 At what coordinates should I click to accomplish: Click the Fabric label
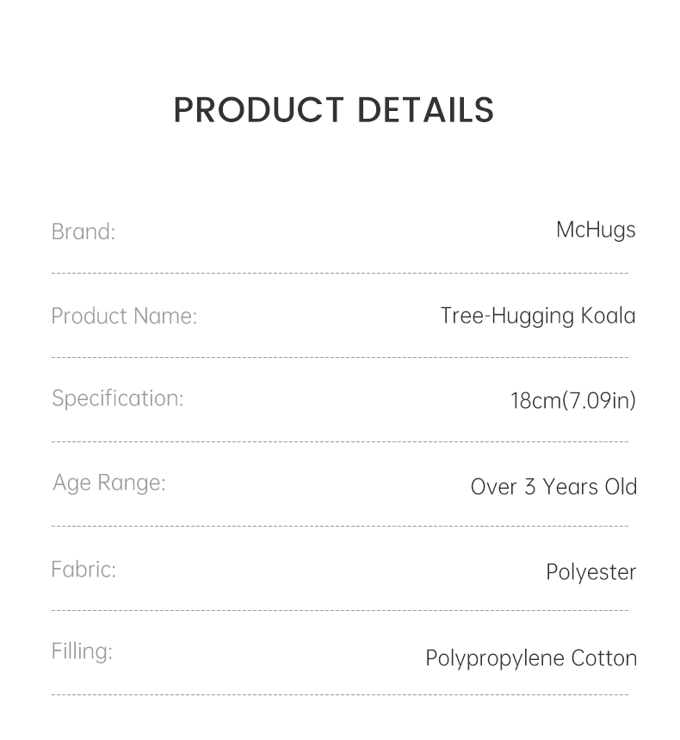pos(83,569)
